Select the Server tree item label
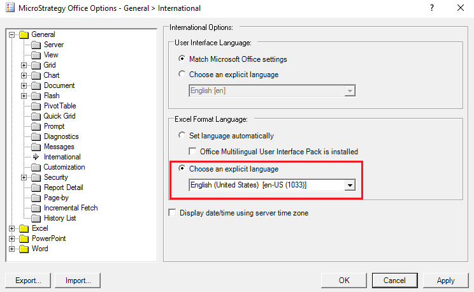This screenshot has width=474, height=292. [54, 45]
